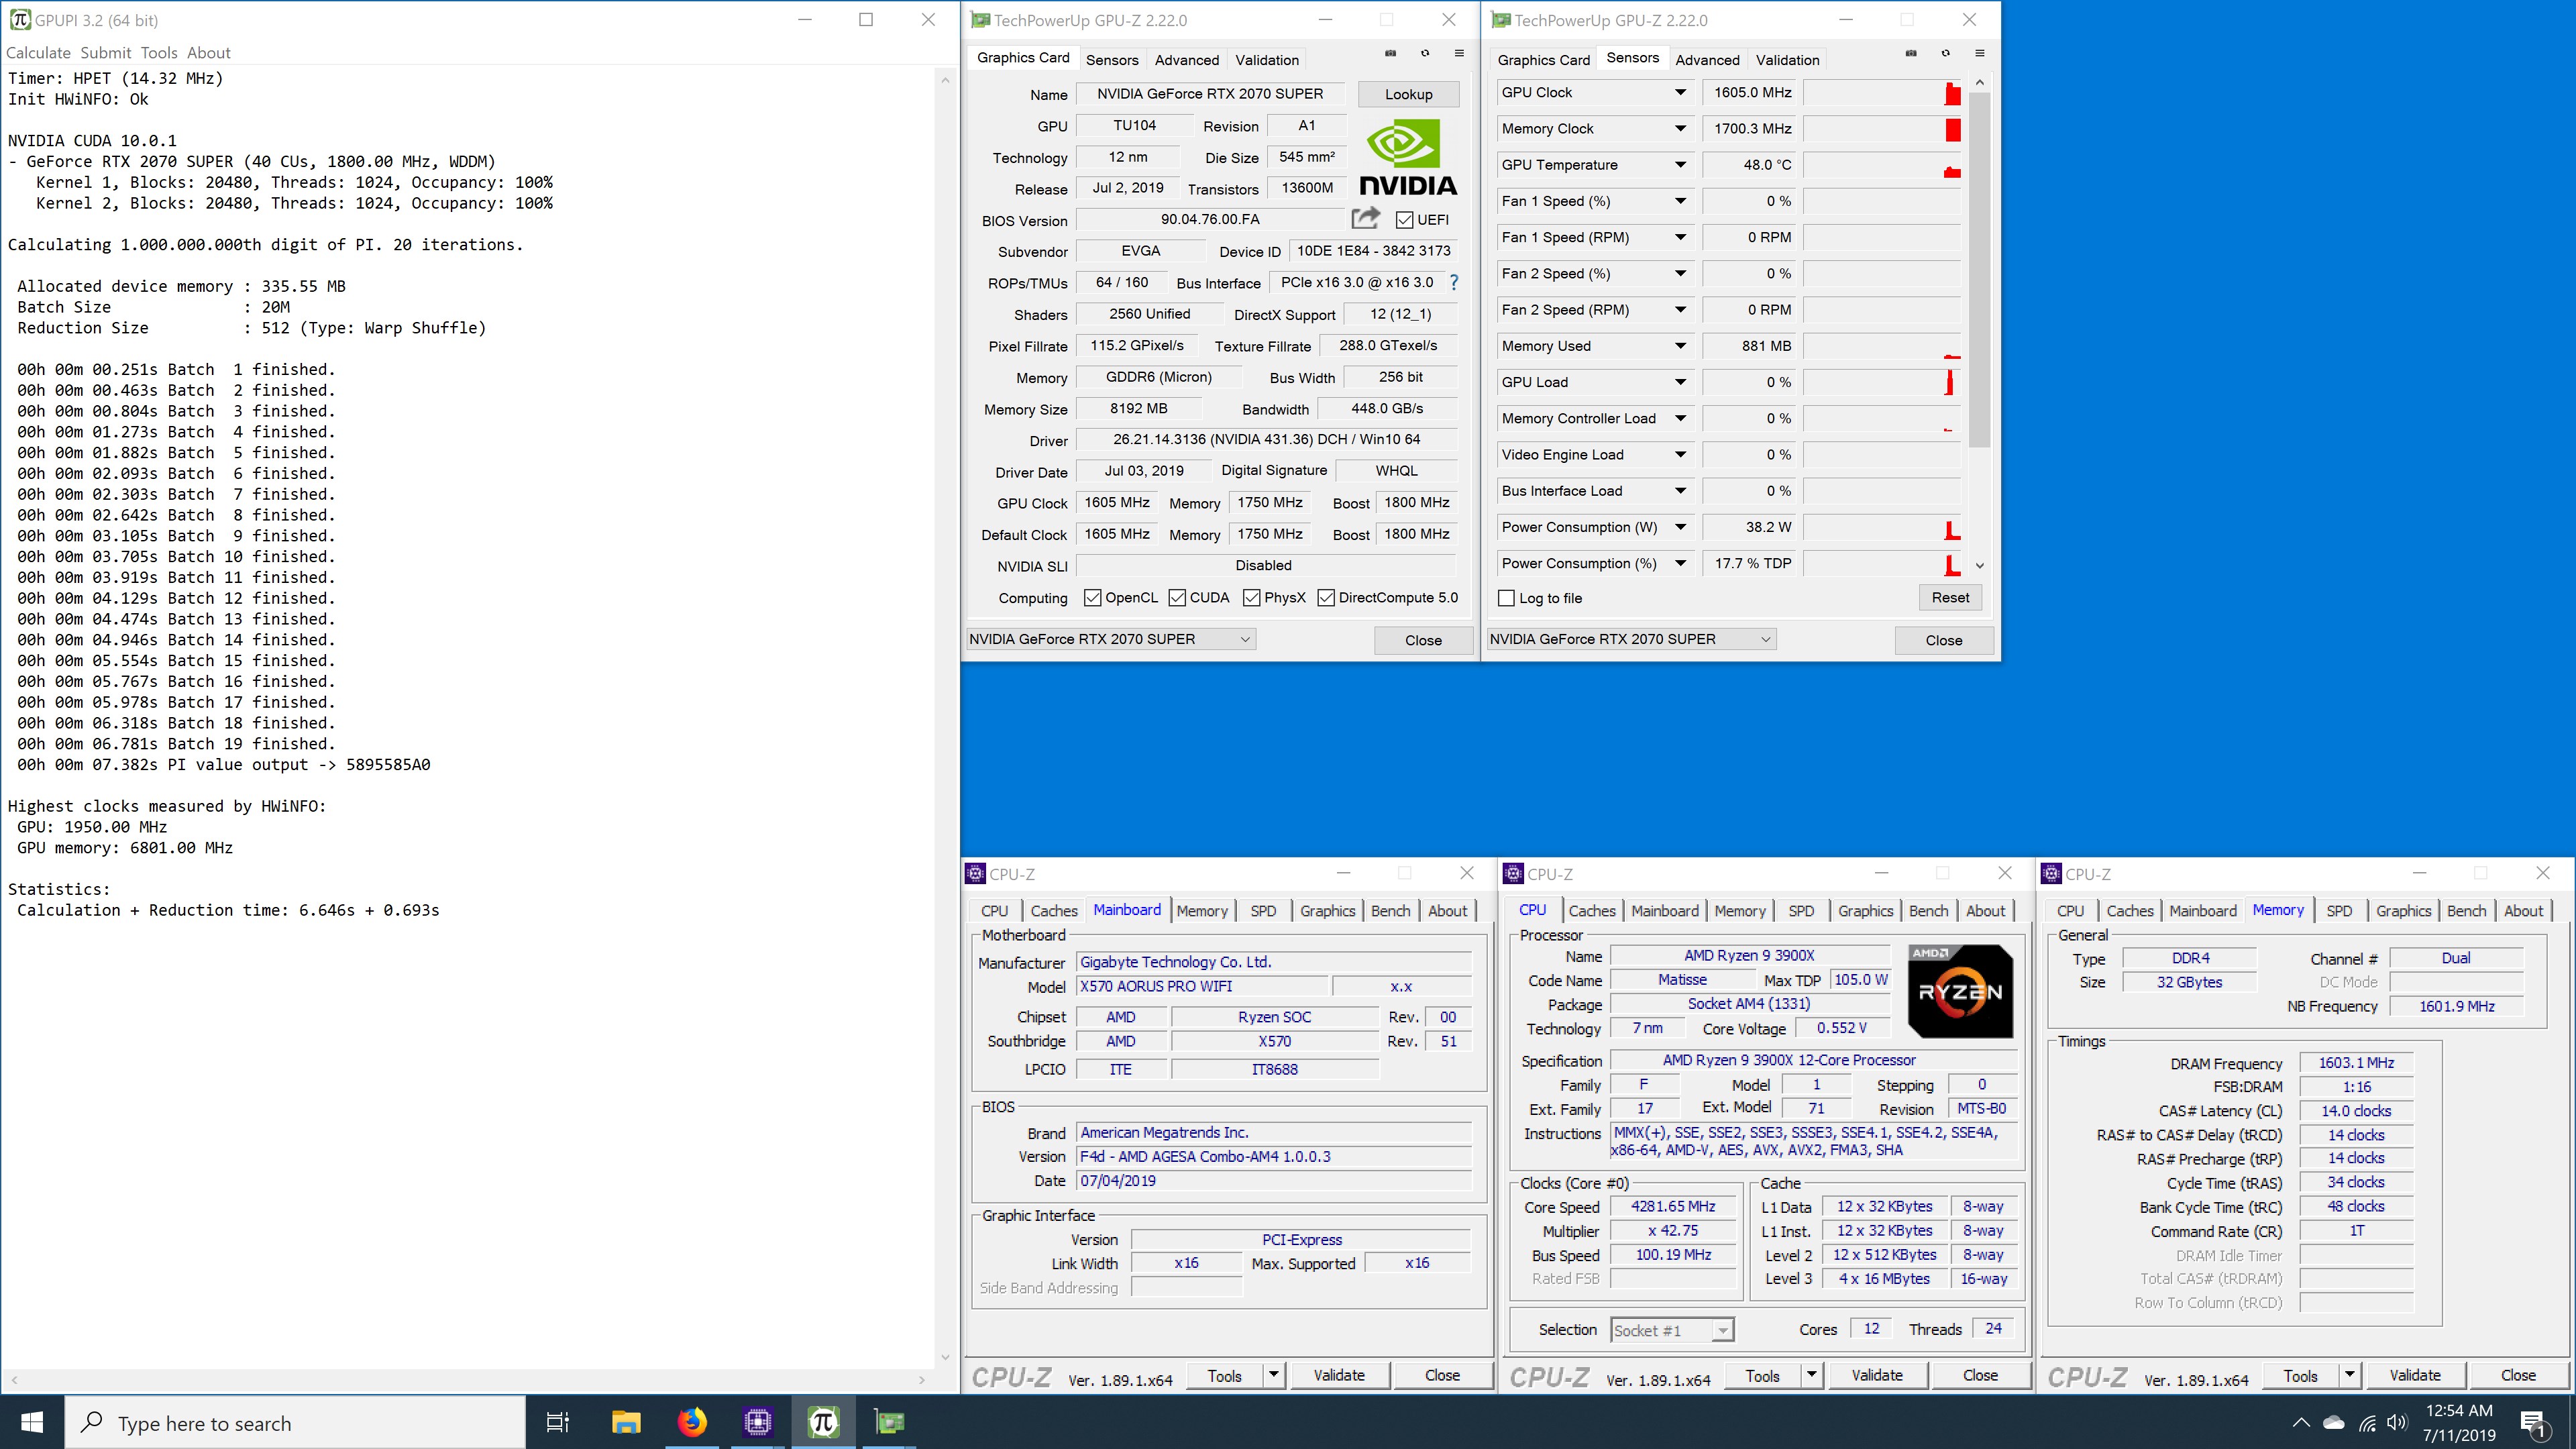The height and width of the screenshot is (1449, 2576).
Task: Click the screenshot camera icon in GPU-Z Graphics Card window
Action: pos(1390,53)
